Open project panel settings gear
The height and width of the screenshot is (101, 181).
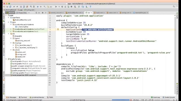(x=43, y=13)
